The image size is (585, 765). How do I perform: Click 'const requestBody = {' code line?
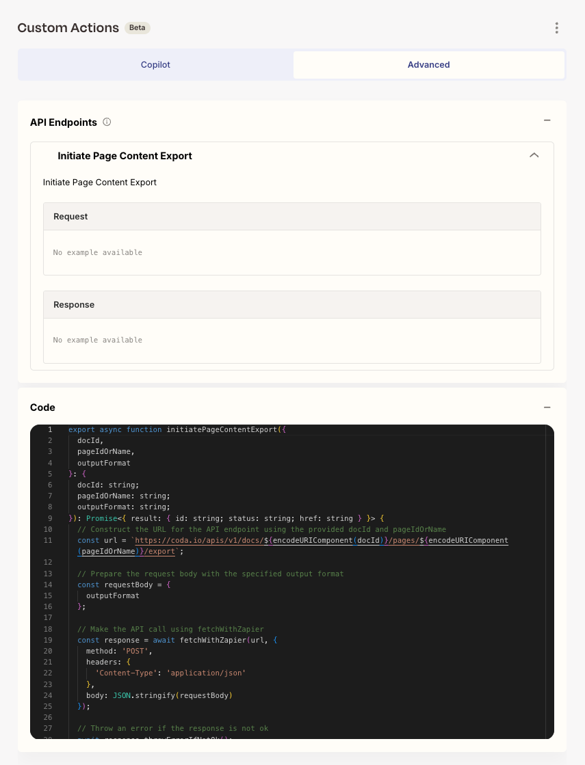[124, 585]
